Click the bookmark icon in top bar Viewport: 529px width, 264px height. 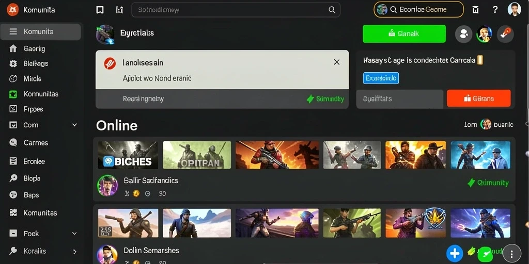100,10
